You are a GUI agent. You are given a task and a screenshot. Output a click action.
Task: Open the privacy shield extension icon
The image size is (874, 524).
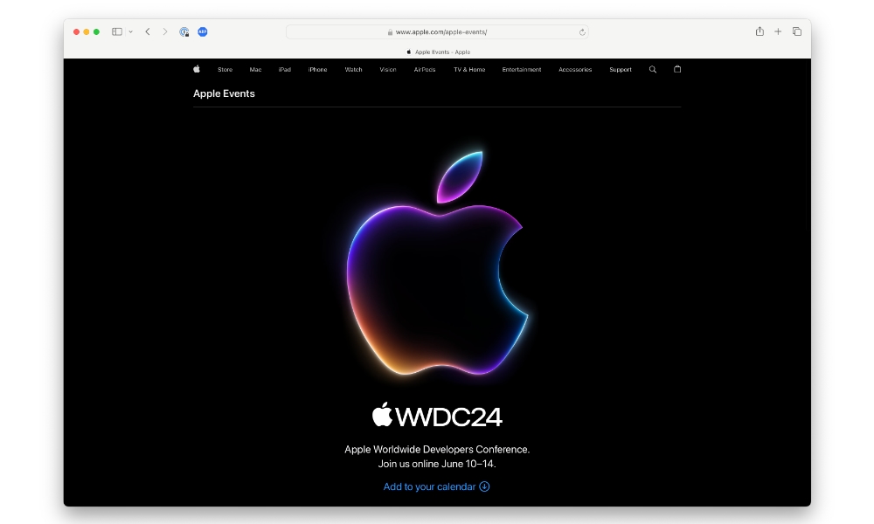pos(184,31)
